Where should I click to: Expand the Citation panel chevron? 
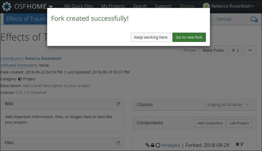[x=247, y=104]
